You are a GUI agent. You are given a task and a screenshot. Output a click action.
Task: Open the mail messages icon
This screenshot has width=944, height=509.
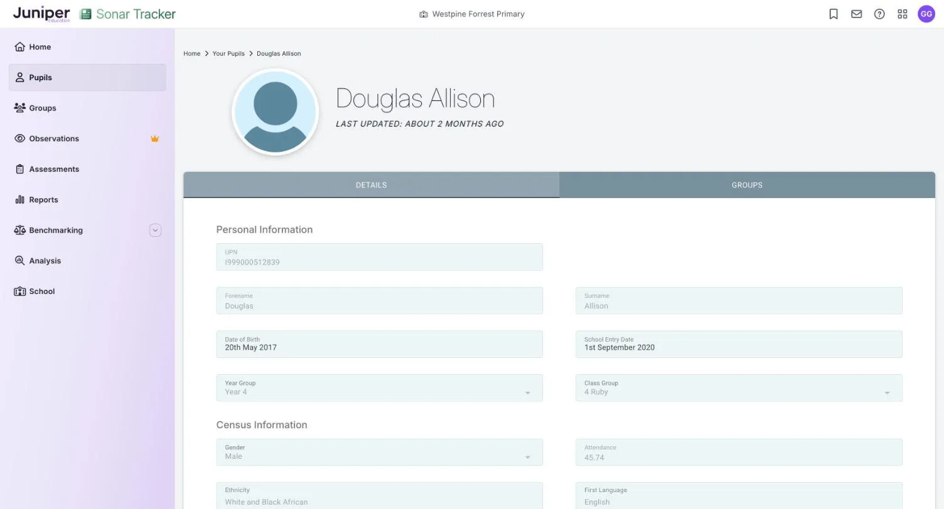click(856, 14)
